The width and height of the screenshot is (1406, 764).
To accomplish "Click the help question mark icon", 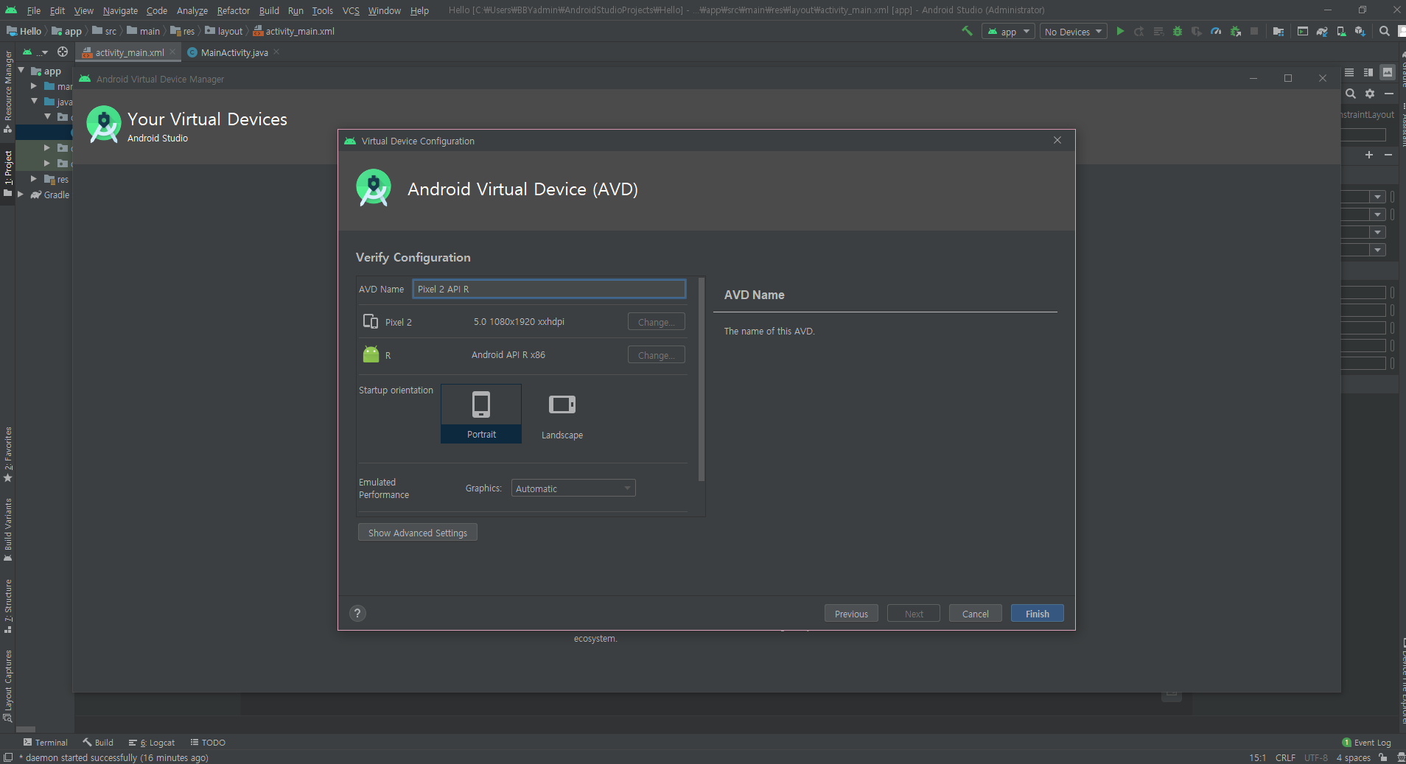I will click(357, 613).
